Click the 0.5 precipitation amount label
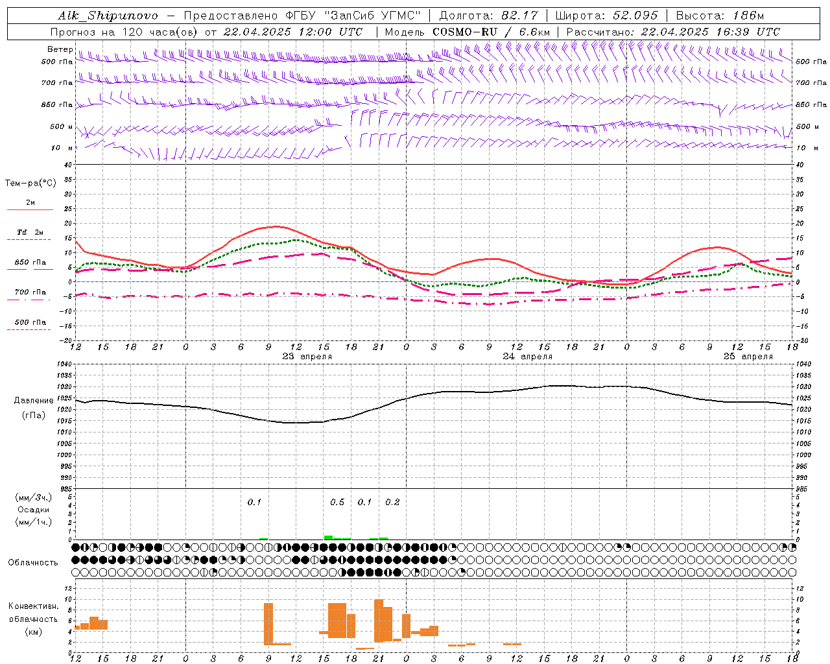830x664 pixels. pos(337,503)
